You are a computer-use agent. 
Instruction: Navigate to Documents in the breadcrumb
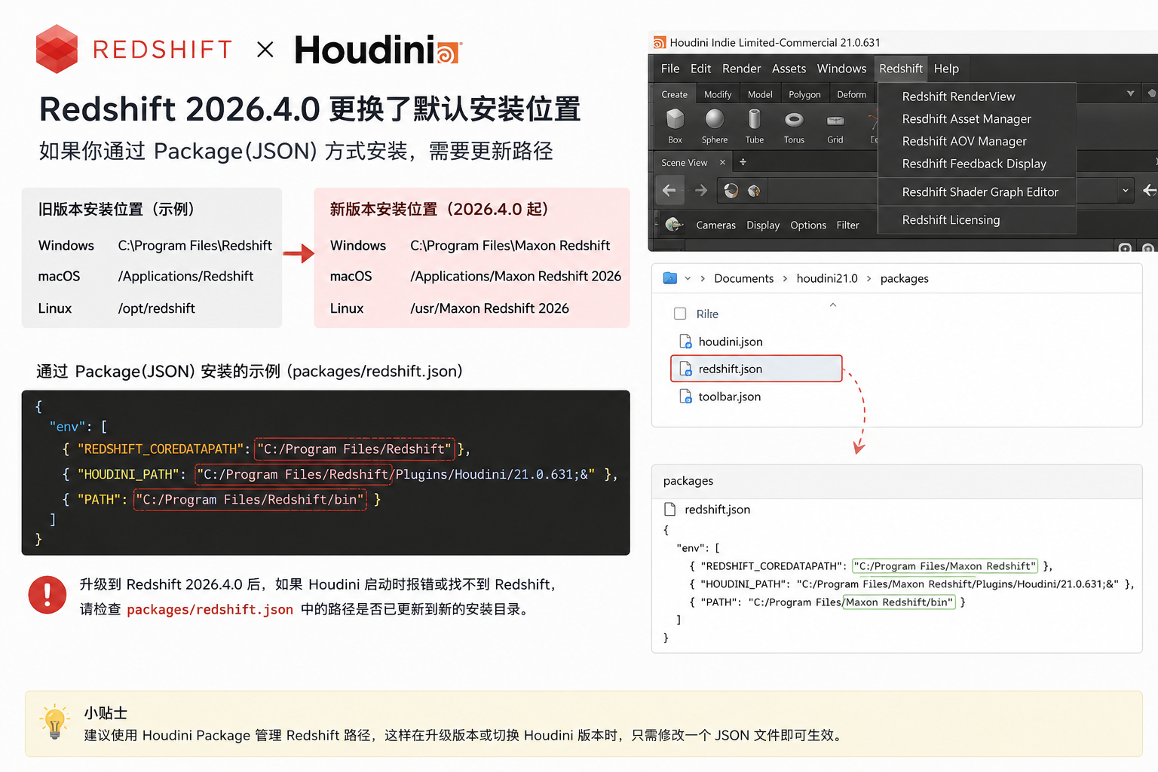tap(743, 278)
